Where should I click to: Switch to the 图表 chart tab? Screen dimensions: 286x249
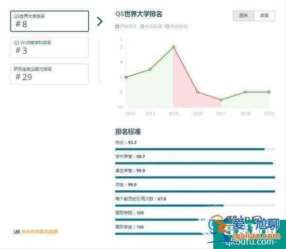(x=243, y=16)
